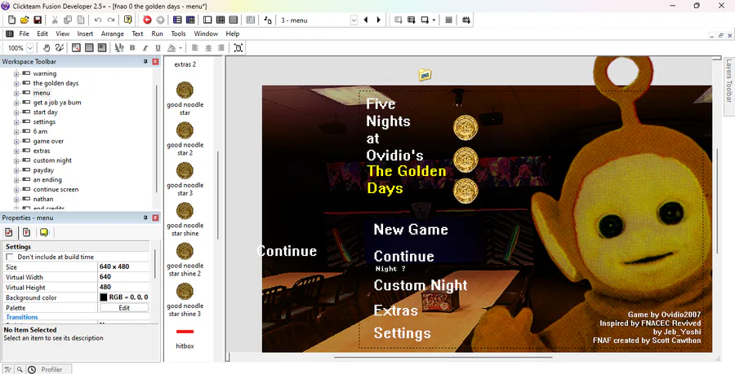Open the Profiler tab at bottom
The height and width of the screenshot is (374, 735).
pos(51,369)
